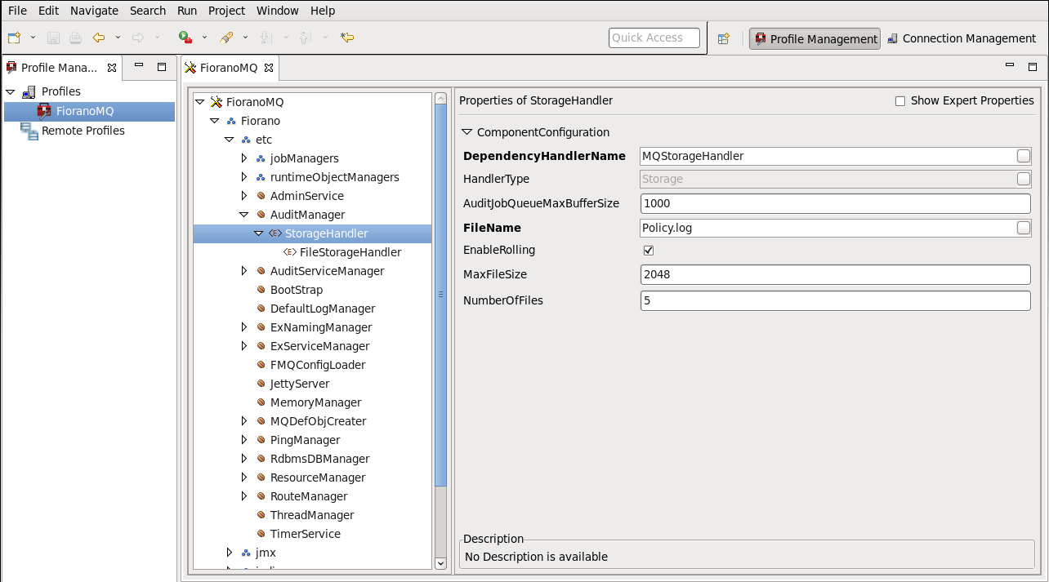Collapse the AuditManager node
Image resolution: width=1049 pixels, height=582 pixels.
pyautogui.click(x=244, y=215)
